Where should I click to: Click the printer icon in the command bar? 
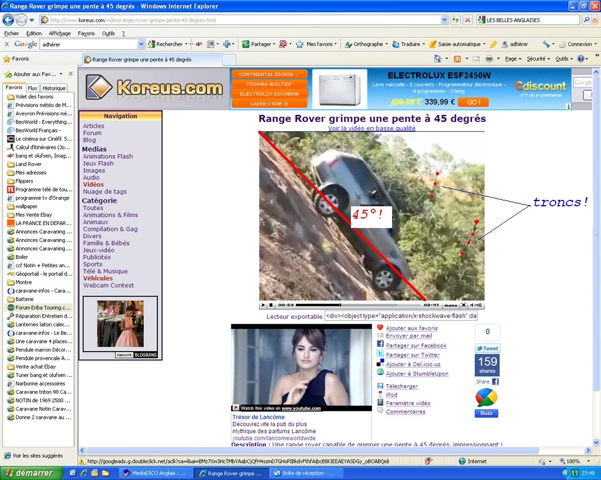point(489,59)
